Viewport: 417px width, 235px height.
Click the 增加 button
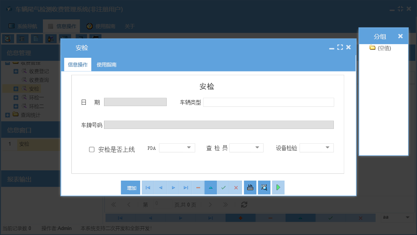pos(130,187)
